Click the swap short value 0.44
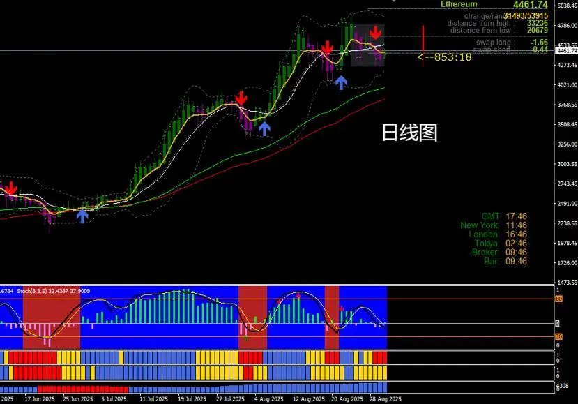This screenshot has width=578, height=404. [540, 49]
